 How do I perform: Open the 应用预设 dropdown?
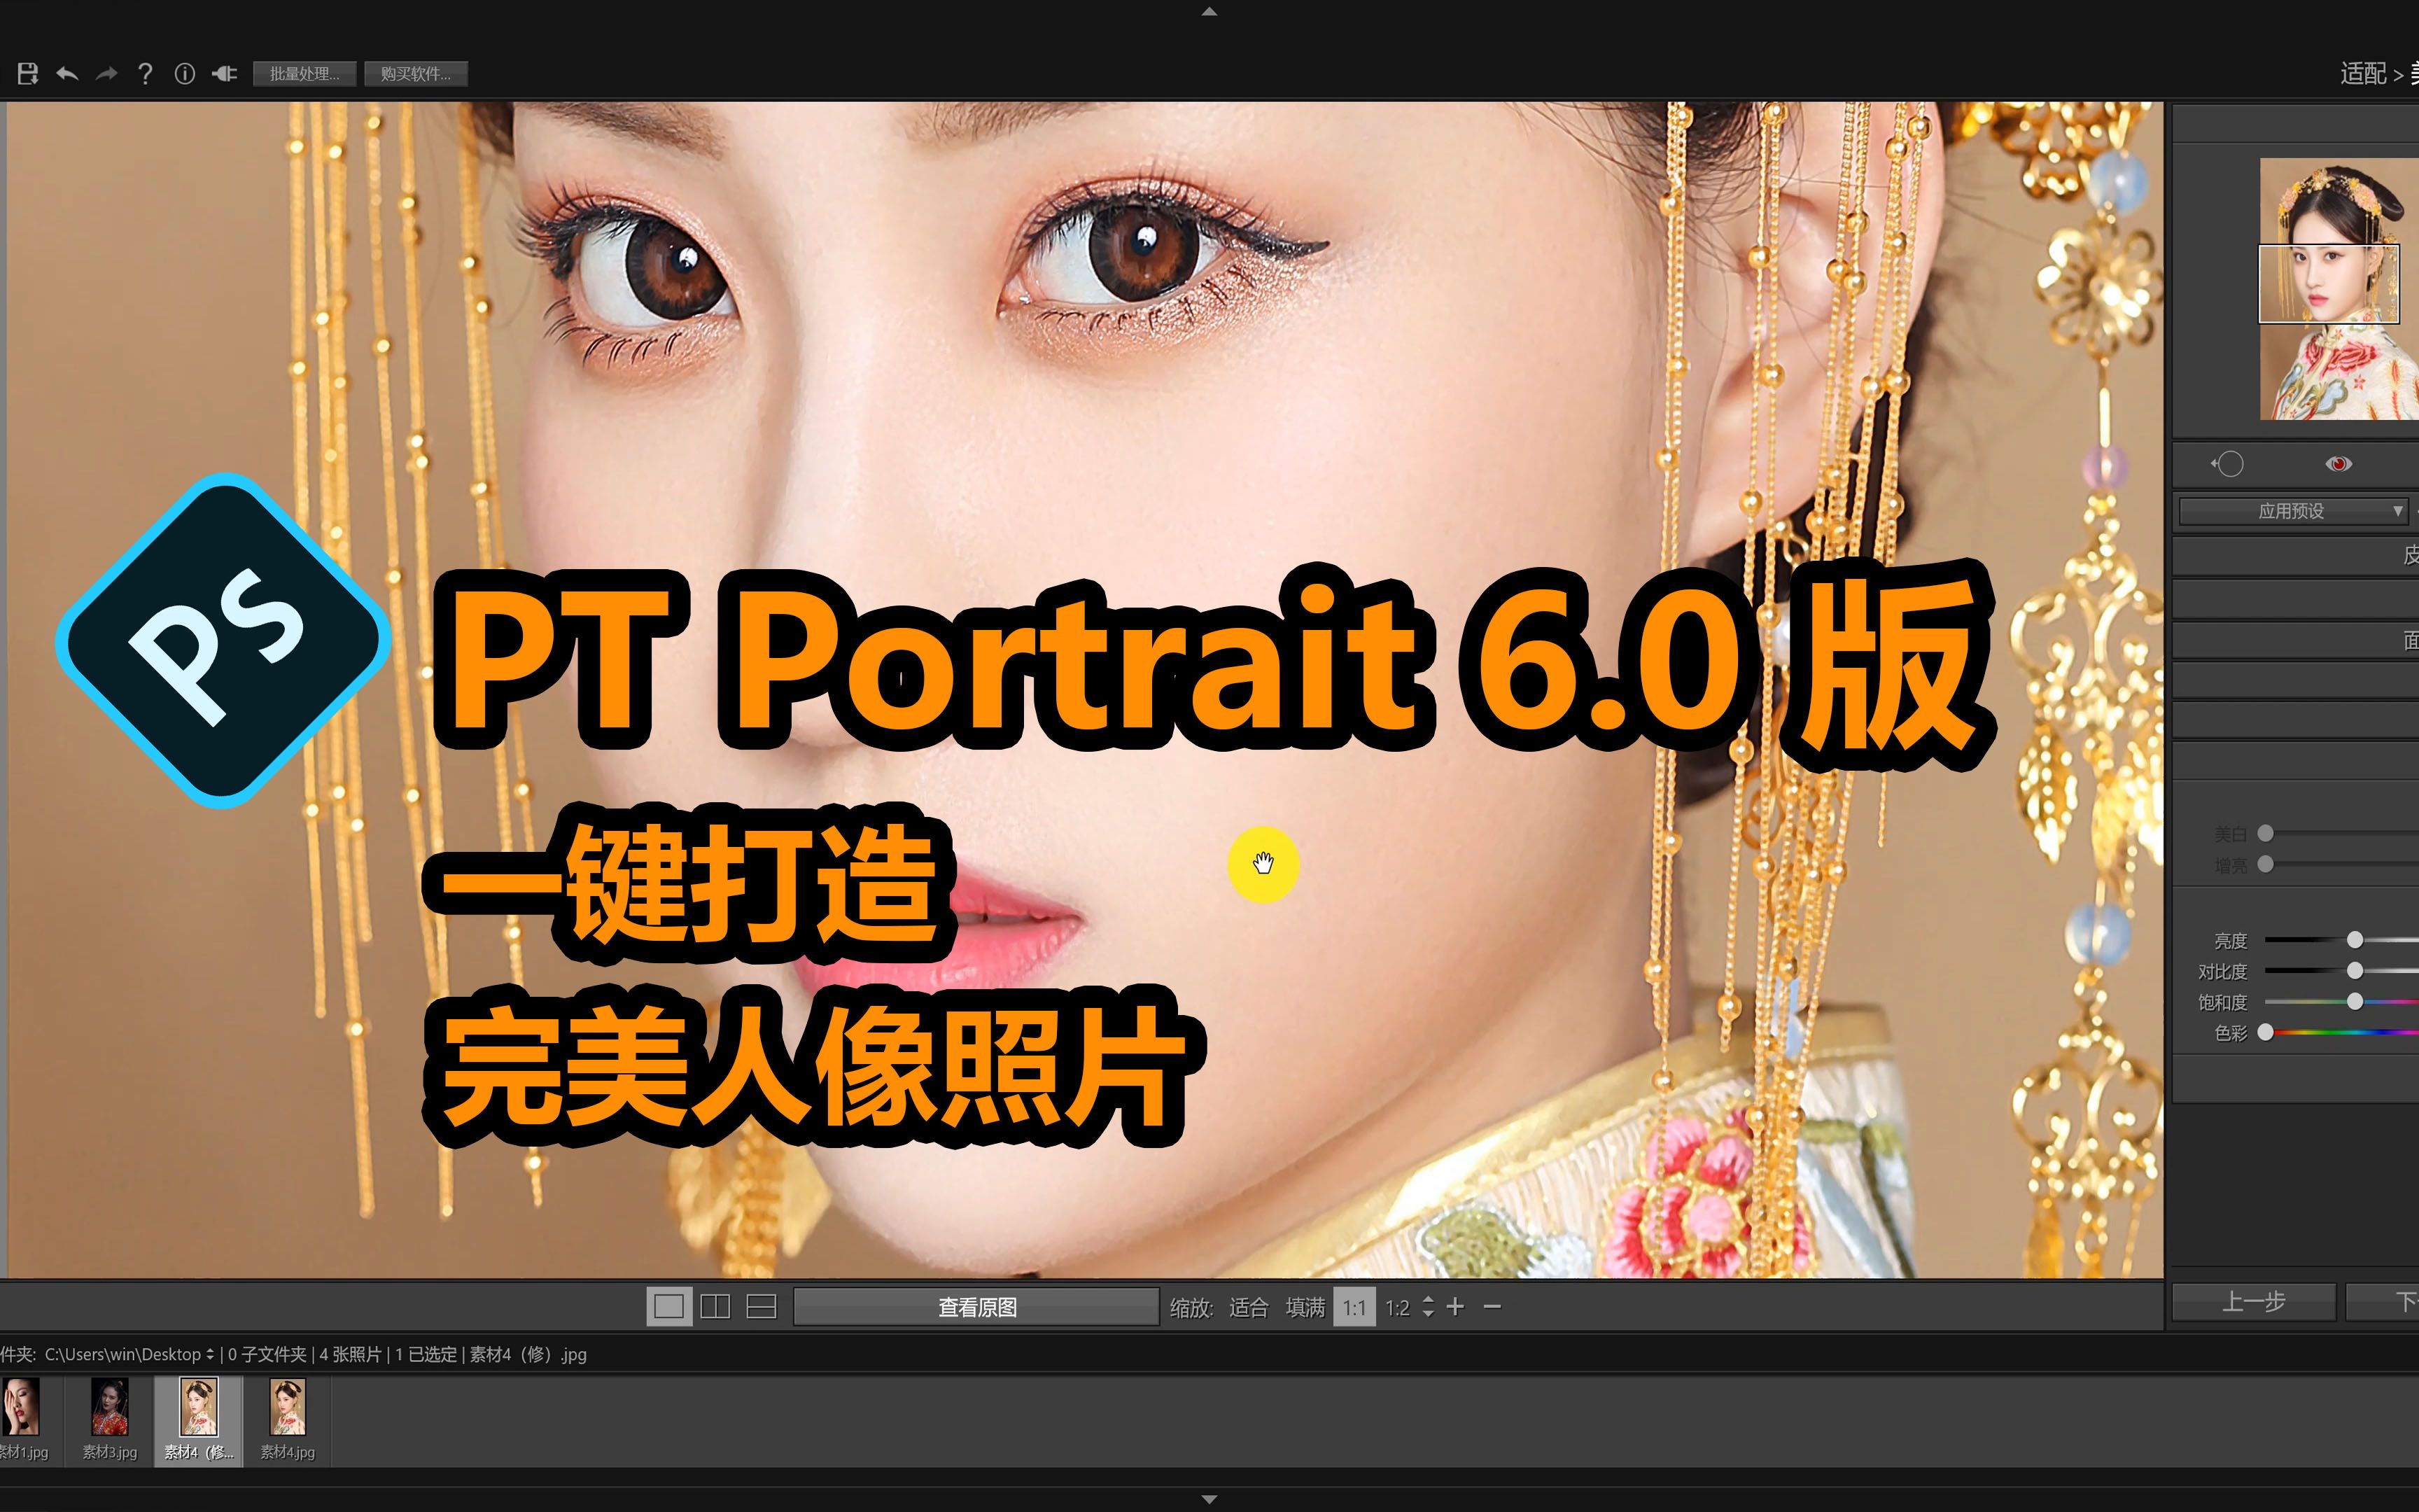(2293, 511)
